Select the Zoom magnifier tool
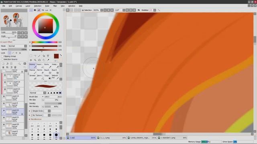 click(x=35, y=60)
